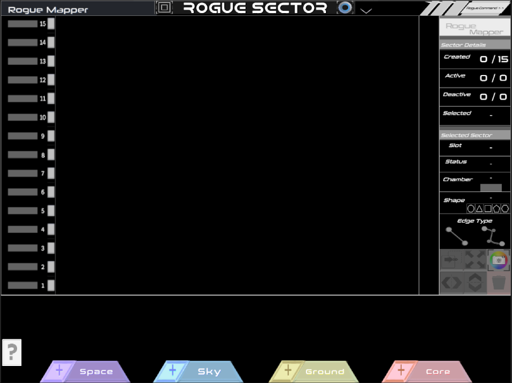
Task: Click the Created 0 / 15 value
Action: tap(494, 59)
